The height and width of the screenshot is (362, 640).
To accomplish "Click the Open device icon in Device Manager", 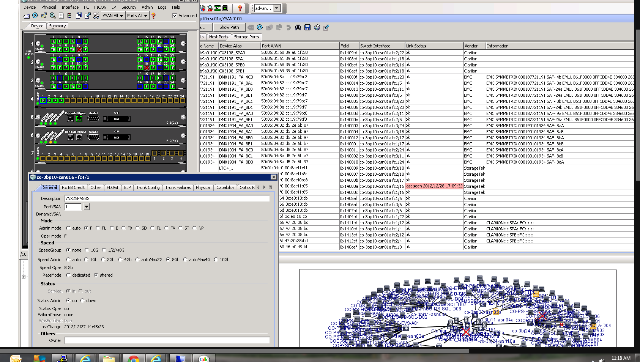I will 27,16.
